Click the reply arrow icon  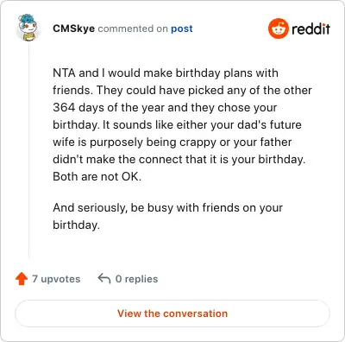pos(104,279)
